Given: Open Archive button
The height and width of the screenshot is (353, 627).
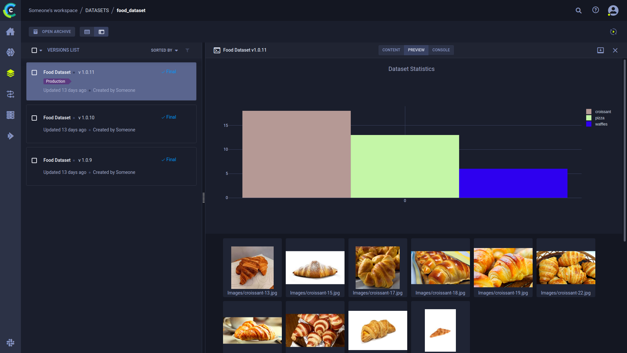Looking at the screenshot, I should tap(52, 32).
